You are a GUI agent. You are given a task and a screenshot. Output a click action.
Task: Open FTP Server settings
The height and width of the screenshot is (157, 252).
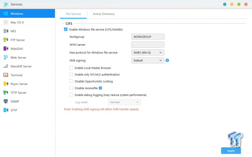click(28, 40)
